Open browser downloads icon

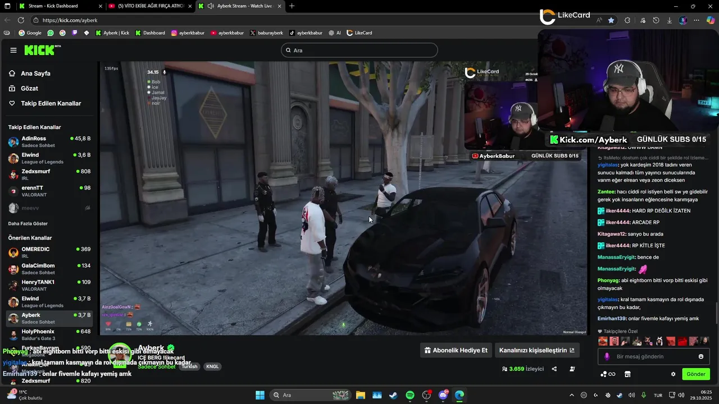pos(670,20)
